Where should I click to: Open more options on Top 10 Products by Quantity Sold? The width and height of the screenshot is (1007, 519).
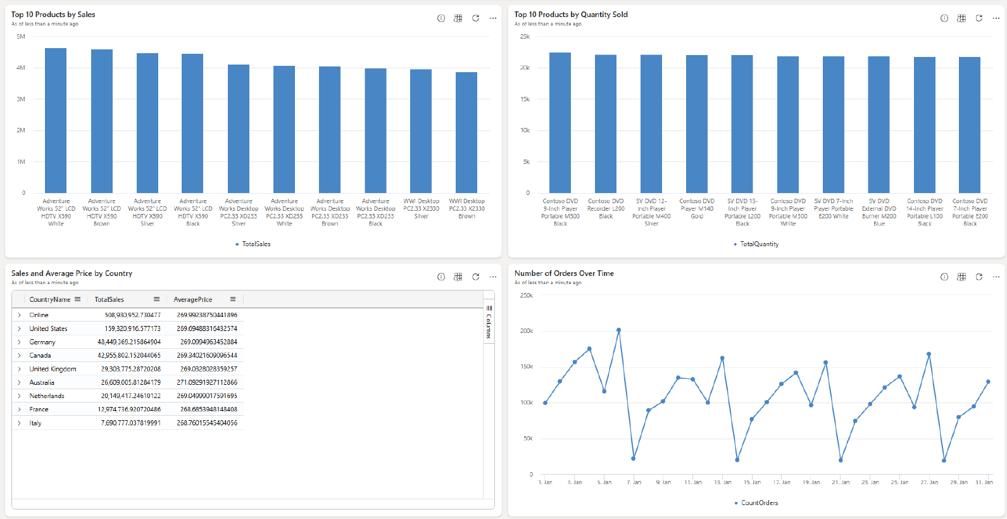996,18
